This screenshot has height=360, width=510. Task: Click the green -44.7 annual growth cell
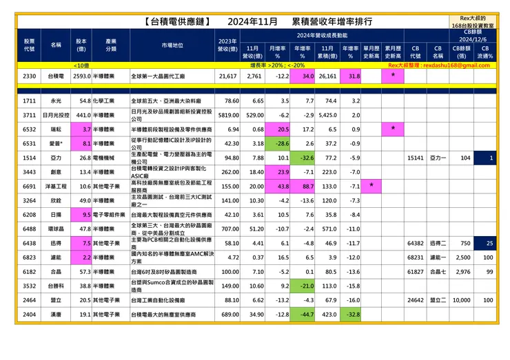[302, 315]
